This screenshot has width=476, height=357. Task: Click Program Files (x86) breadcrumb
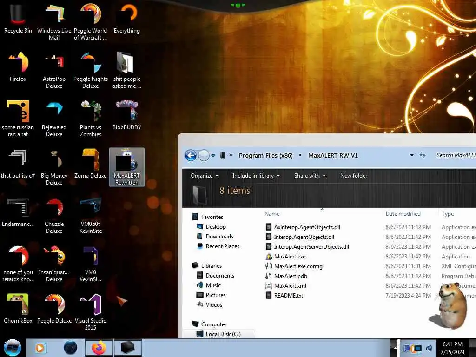[x=265, y=155]
